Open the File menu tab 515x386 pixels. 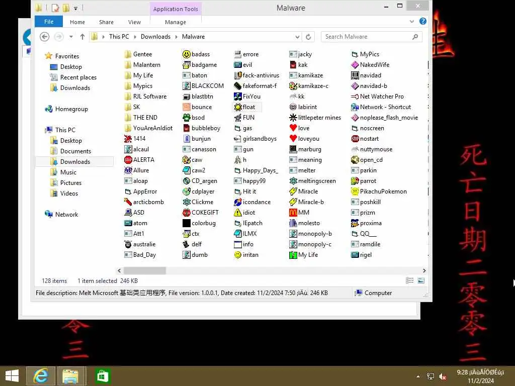click(49, 22)
